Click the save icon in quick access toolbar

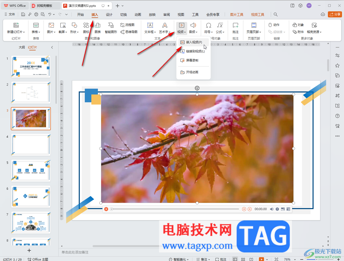23,14
